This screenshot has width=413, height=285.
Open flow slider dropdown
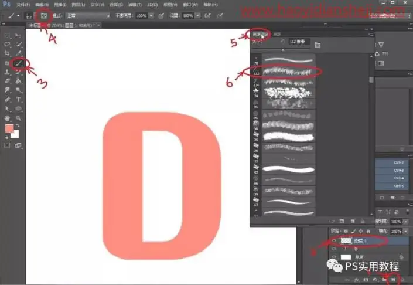coord(197,16)
